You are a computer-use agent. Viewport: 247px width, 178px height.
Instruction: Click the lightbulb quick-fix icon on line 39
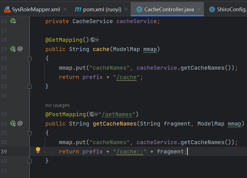point(38,150)
